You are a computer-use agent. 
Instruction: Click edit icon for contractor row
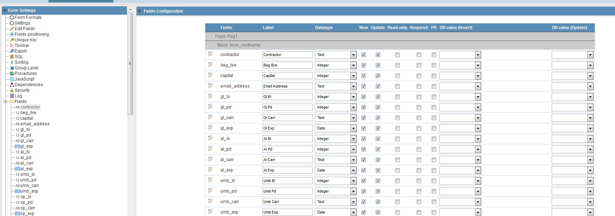click(x=210, y=54)
